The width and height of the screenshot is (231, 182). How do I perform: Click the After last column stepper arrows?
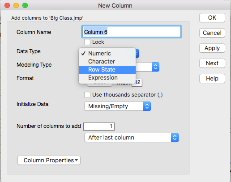(x=175, y=138)
